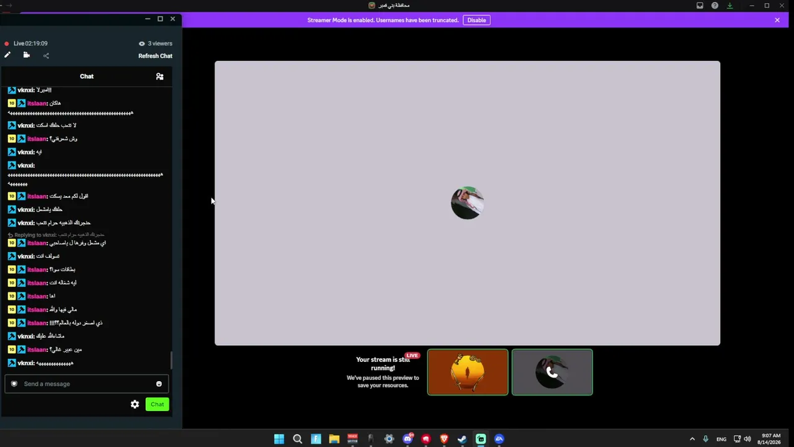Open the green Kick taskbar icon

481,439
